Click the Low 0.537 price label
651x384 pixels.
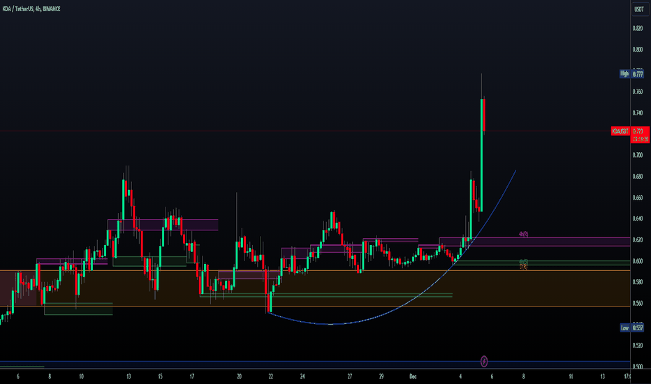click(x=632, y=328)
